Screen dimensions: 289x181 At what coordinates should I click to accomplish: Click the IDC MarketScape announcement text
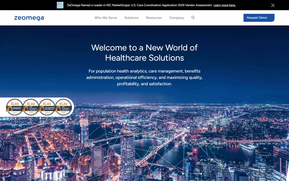coord(139,5)
